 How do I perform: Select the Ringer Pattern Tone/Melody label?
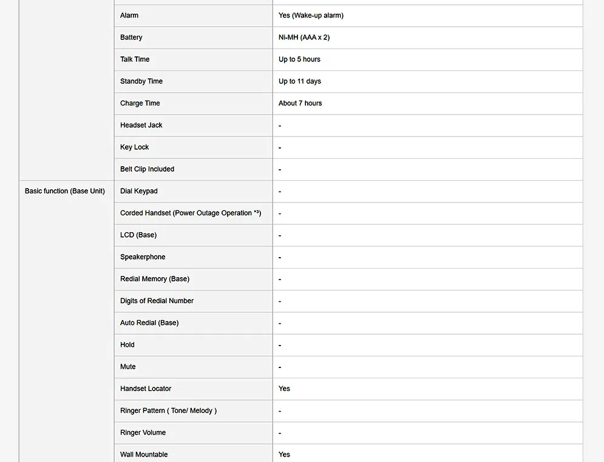(x=168, y=410)
